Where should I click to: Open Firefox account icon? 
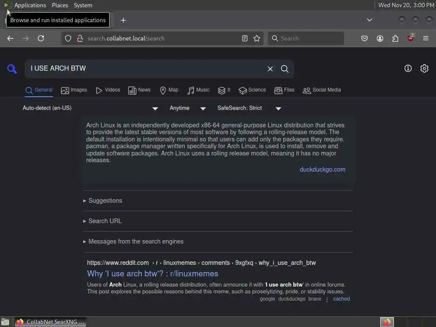click(x=380, y=38)
